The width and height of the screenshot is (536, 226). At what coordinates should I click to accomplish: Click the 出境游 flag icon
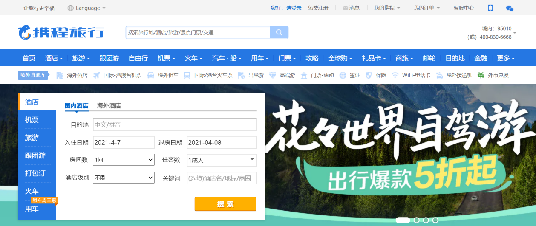242,75
